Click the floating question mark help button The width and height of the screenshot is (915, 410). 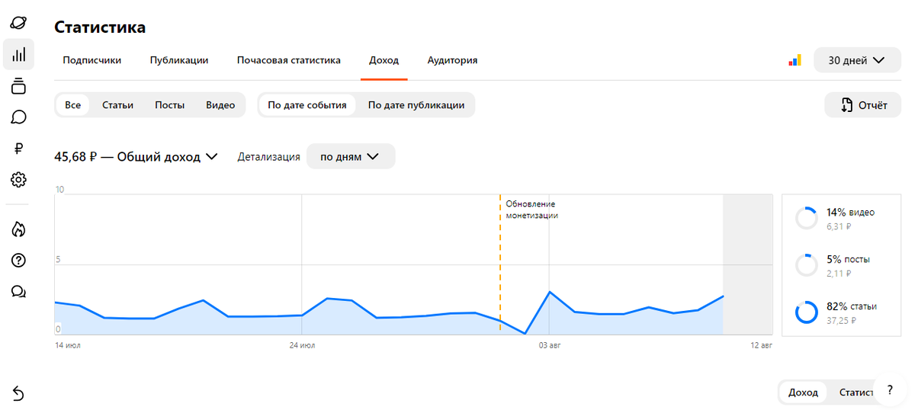click(x=889, y=389)
